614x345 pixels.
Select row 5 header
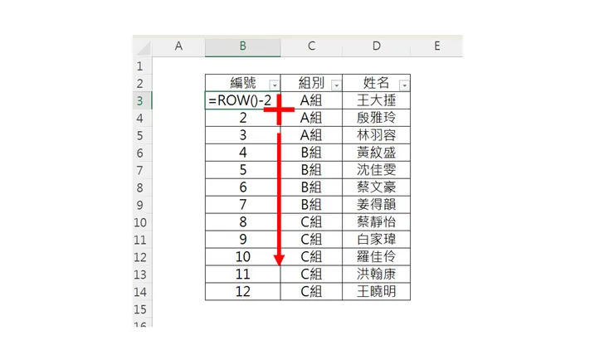(142, 135)
